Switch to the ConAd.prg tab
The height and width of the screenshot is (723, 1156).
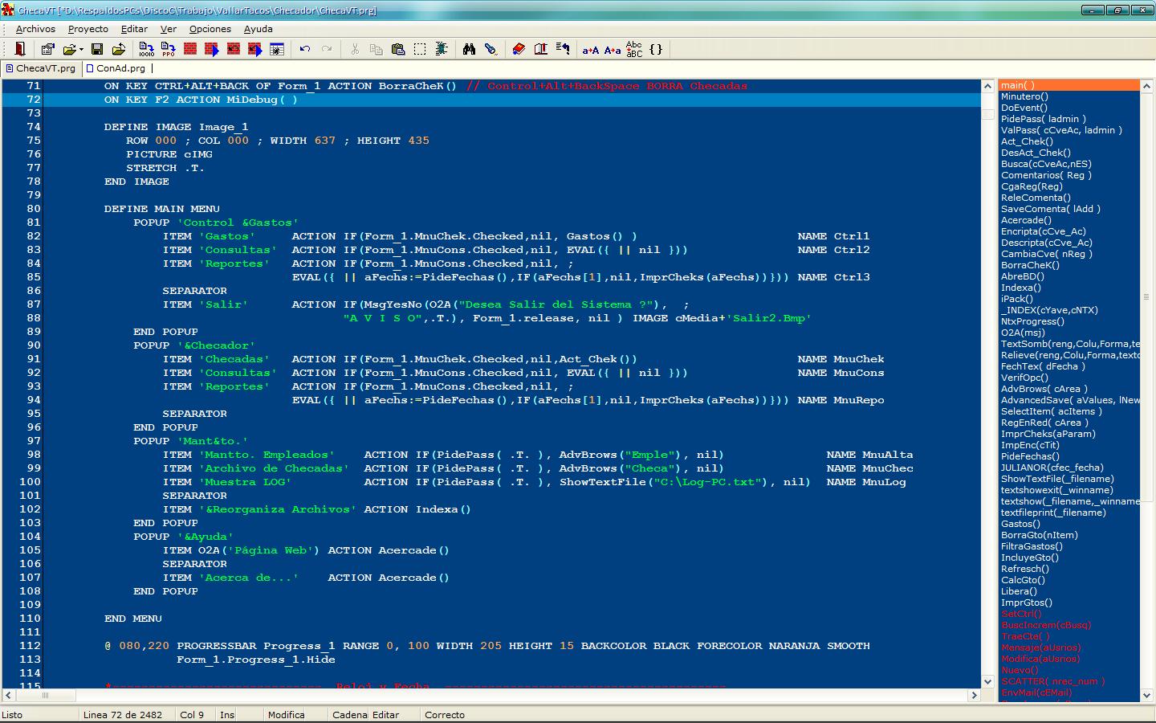116,68
